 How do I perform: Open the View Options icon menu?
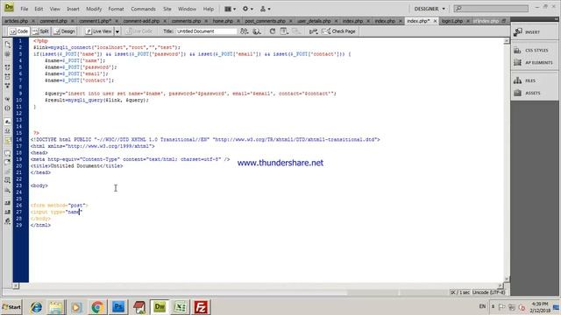click(x=284, y=31)
